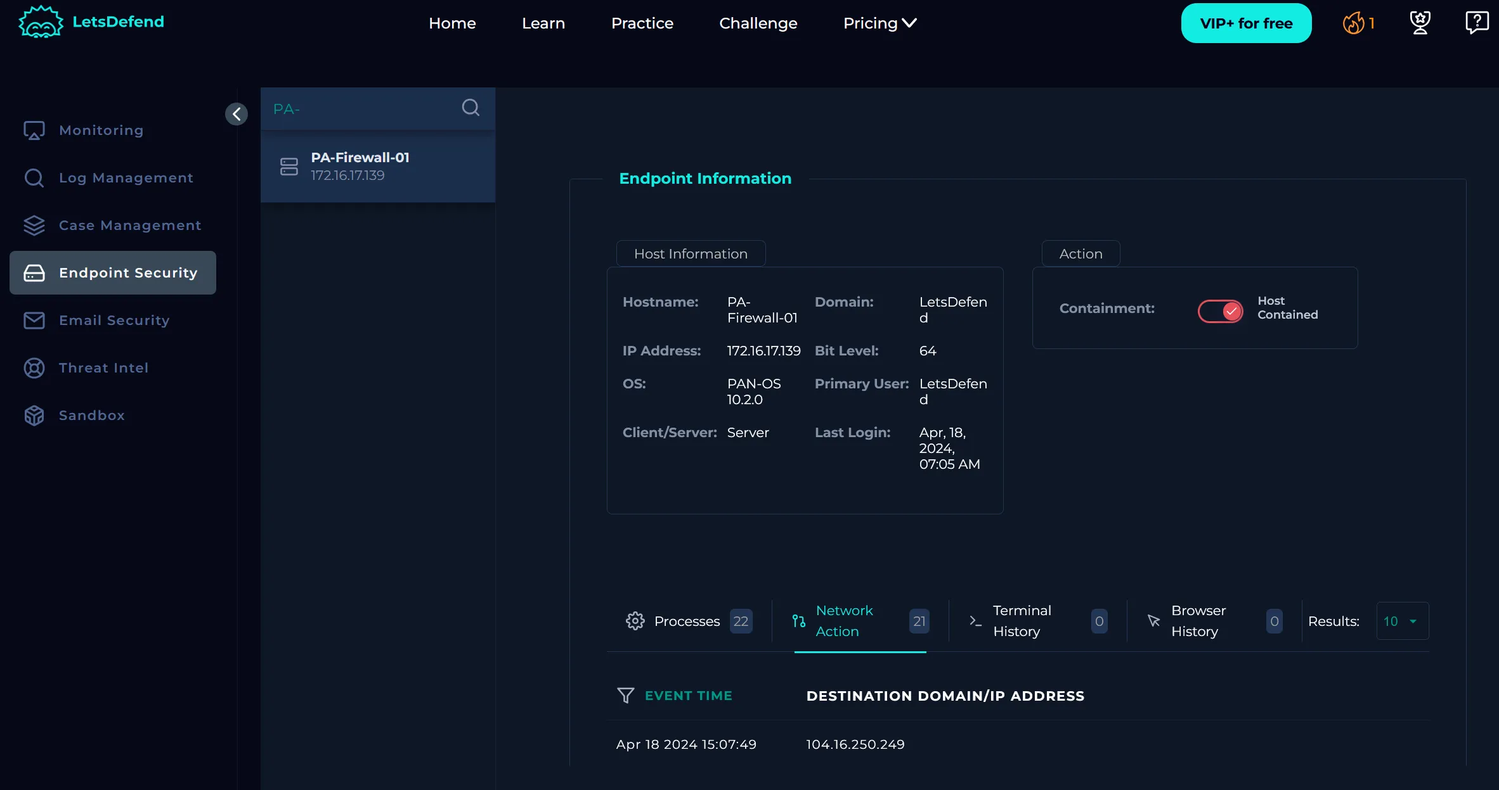The image size is (1499, 790).
Task: Open the help question mark icon
Action: point(1476,23)
